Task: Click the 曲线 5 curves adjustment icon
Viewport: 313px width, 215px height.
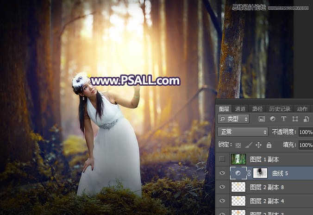Action: click(238, 173)
